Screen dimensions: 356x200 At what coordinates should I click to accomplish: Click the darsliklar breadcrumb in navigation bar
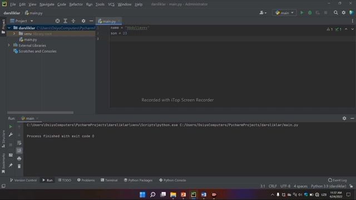(12, 13)
